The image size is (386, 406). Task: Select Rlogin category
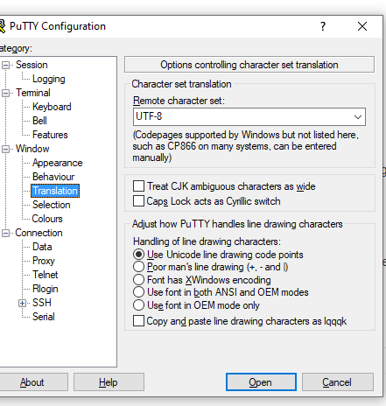point(46,289)
